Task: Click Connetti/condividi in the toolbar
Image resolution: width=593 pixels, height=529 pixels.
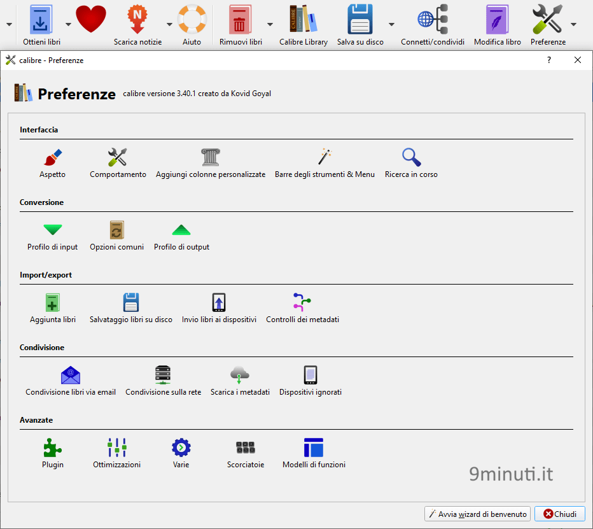Action: [433, 25]
